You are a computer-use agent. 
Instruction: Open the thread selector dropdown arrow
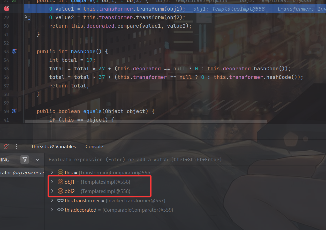click(x=37, y=160)
